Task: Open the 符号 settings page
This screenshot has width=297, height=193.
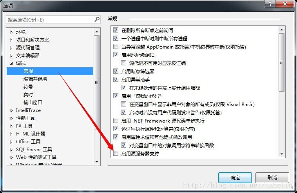Action: 28,87
